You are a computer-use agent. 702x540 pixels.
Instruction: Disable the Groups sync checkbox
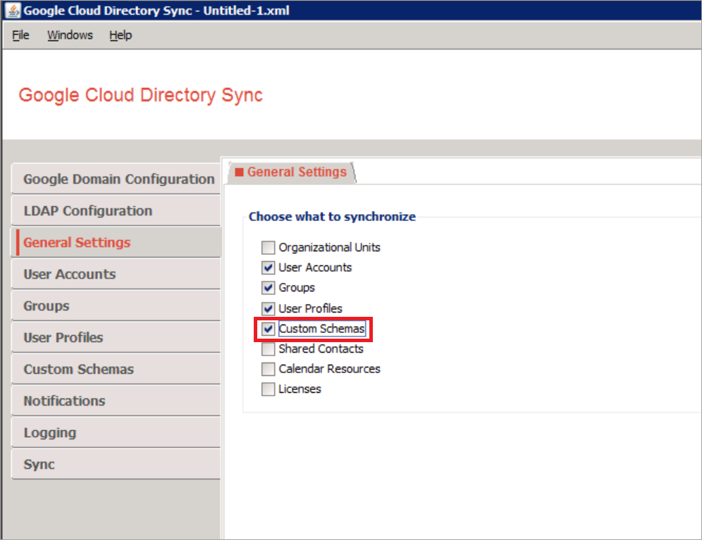(268, 288)
